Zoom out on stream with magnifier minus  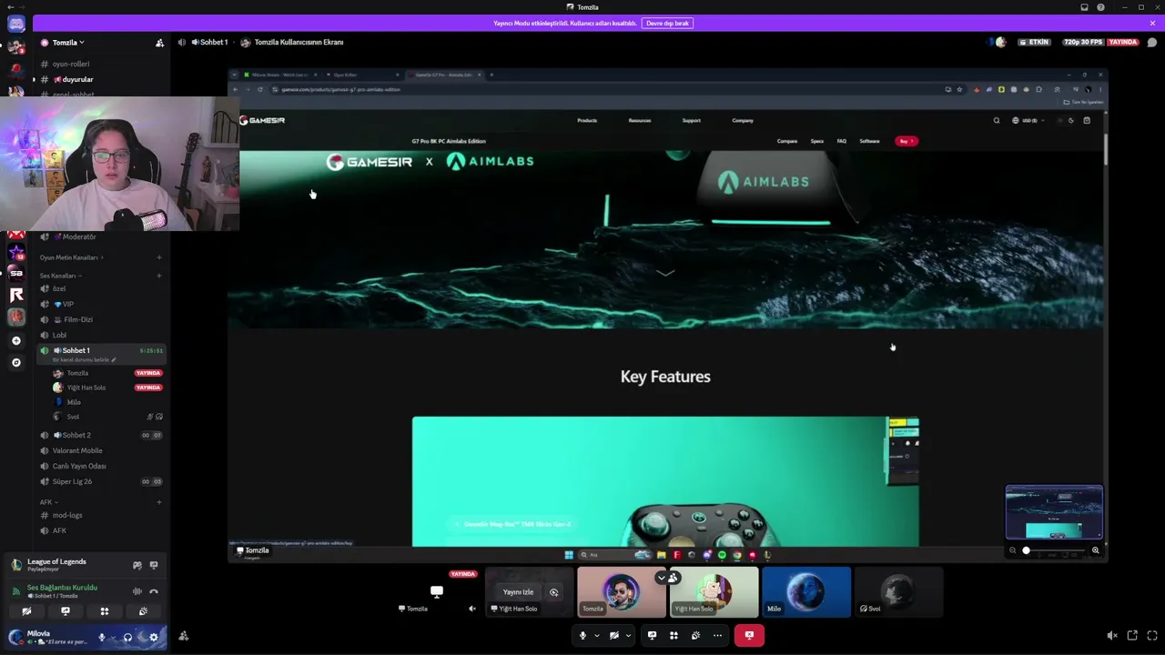coord(1012,550)
